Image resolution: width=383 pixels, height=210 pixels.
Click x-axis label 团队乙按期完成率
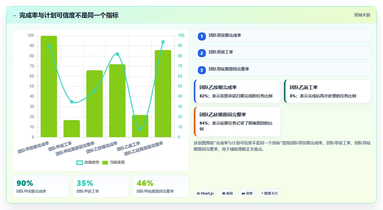click(x=102, y=148)
